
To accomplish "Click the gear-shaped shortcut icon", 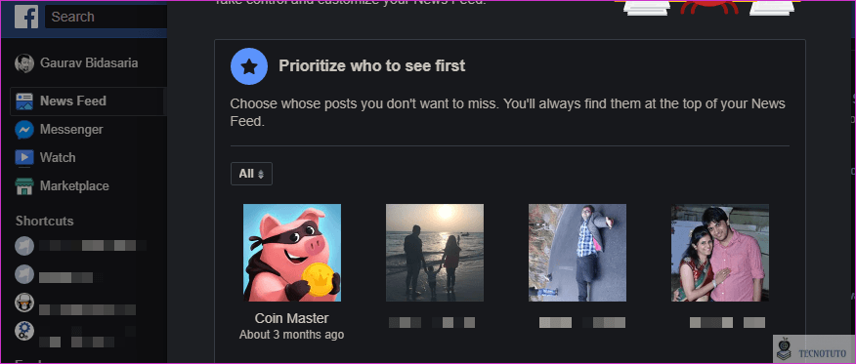I will (24, 331).
